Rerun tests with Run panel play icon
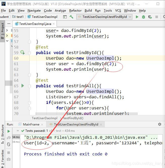Screen dimensions: 165x168 (9, 131)
